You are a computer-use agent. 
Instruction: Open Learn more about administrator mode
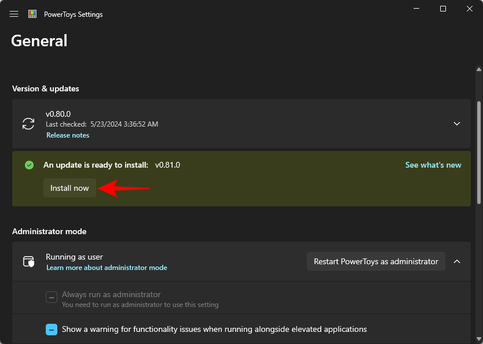click(x=107, y=268)
